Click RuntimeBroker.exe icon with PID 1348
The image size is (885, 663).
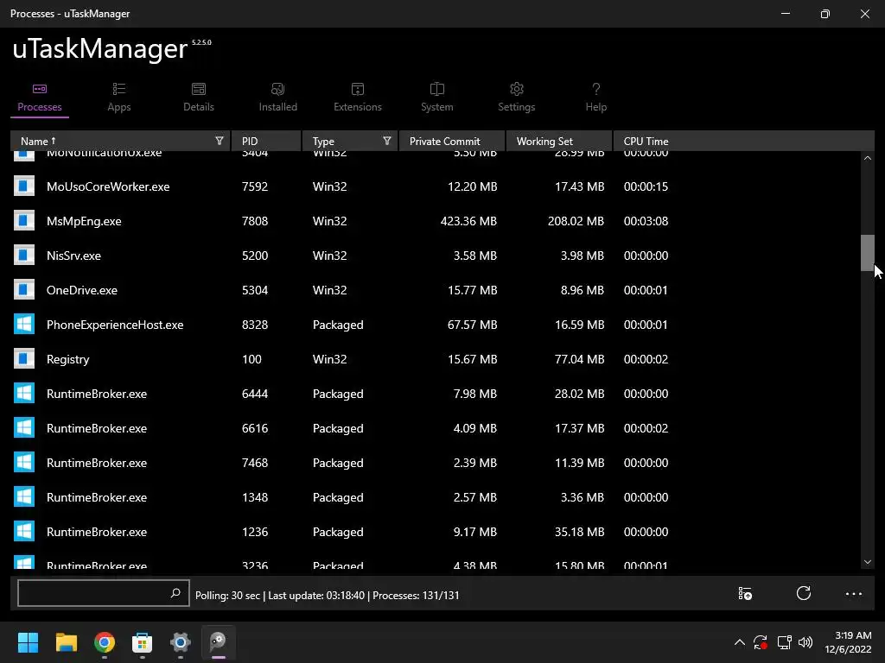tap(24, 496)
